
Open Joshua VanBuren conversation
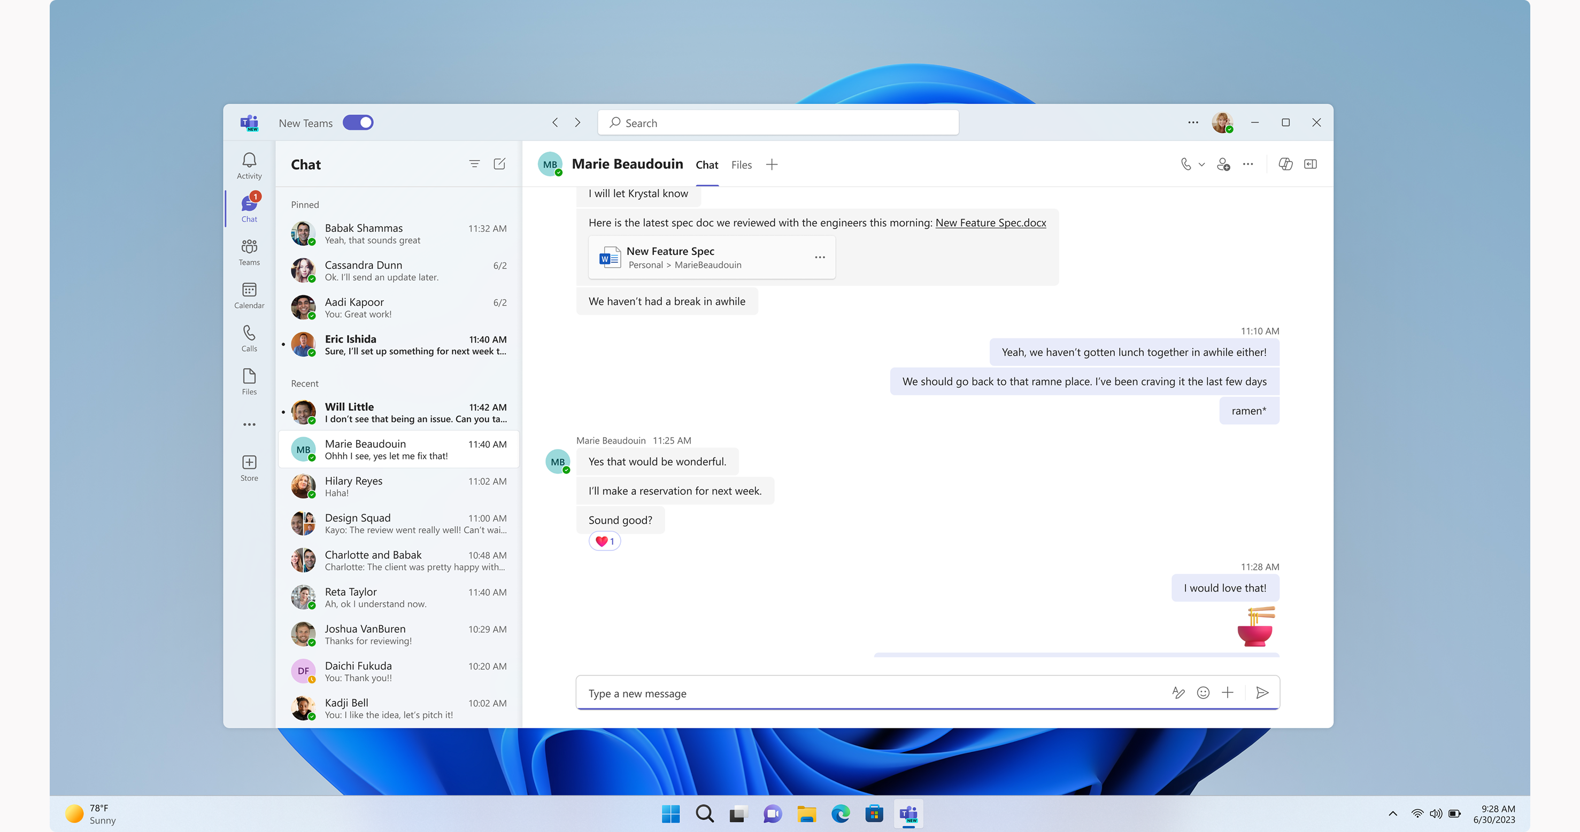point(399,635)
